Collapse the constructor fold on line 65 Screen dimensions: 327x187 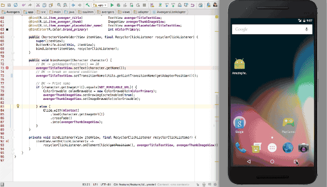click(13, 37)
